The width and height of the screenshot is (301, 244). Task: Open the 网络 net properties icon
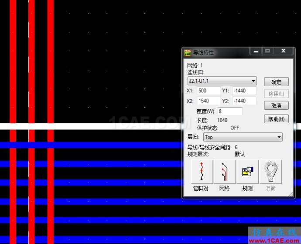point(225,172)
